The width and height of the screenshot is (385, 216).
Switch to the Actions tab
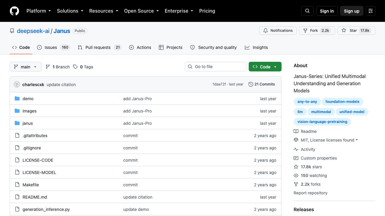tap(140, 47)
